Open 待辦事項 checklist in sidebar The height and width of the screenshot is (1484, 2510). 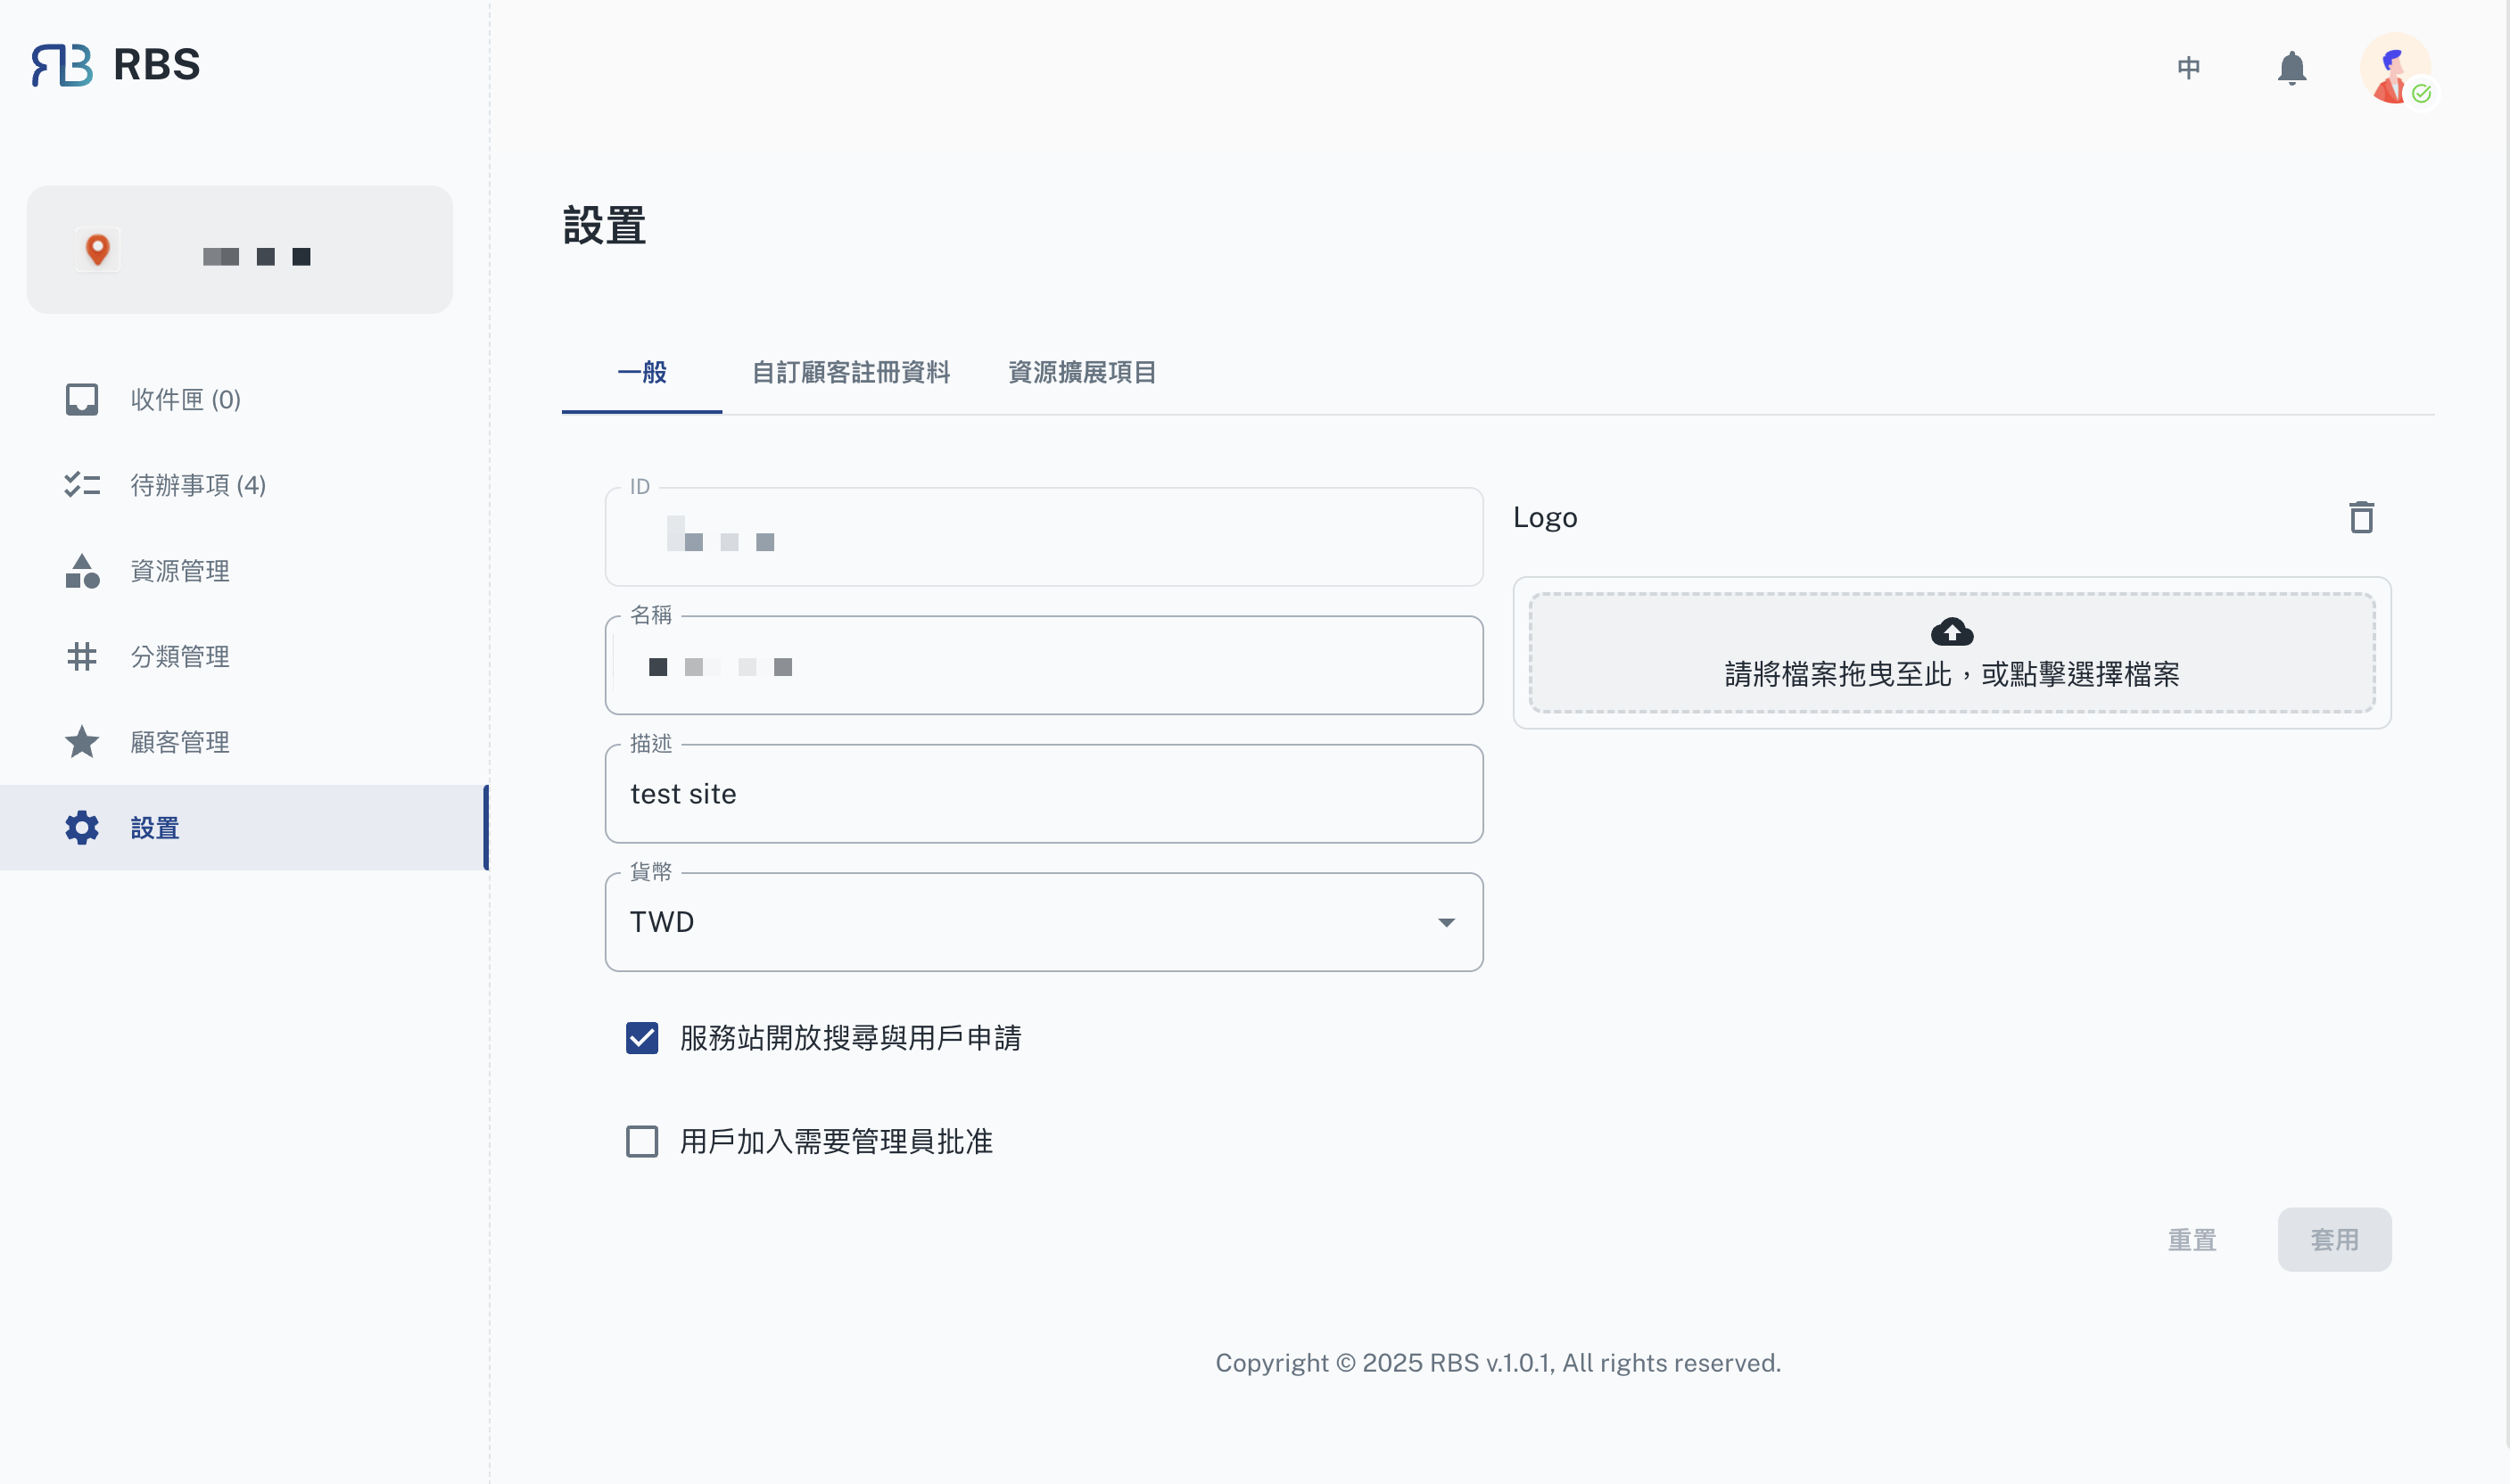(197, 485)
